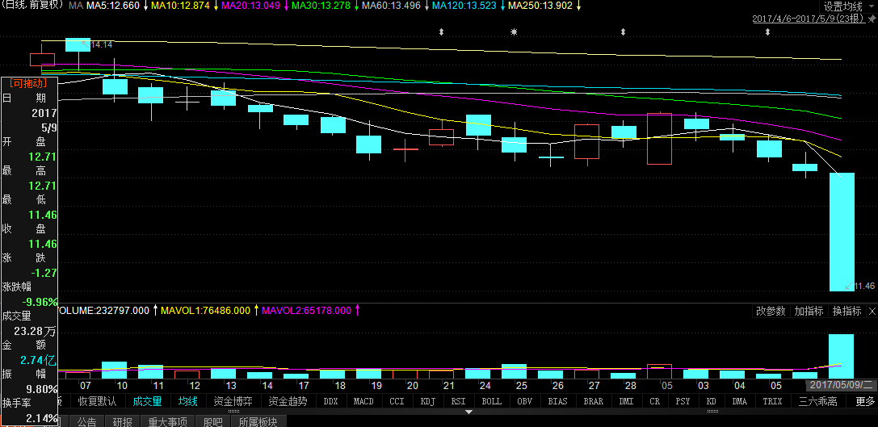Switch to the 均线 tab
The height and width of the screenshot is (427, 878).
point(187,401)
